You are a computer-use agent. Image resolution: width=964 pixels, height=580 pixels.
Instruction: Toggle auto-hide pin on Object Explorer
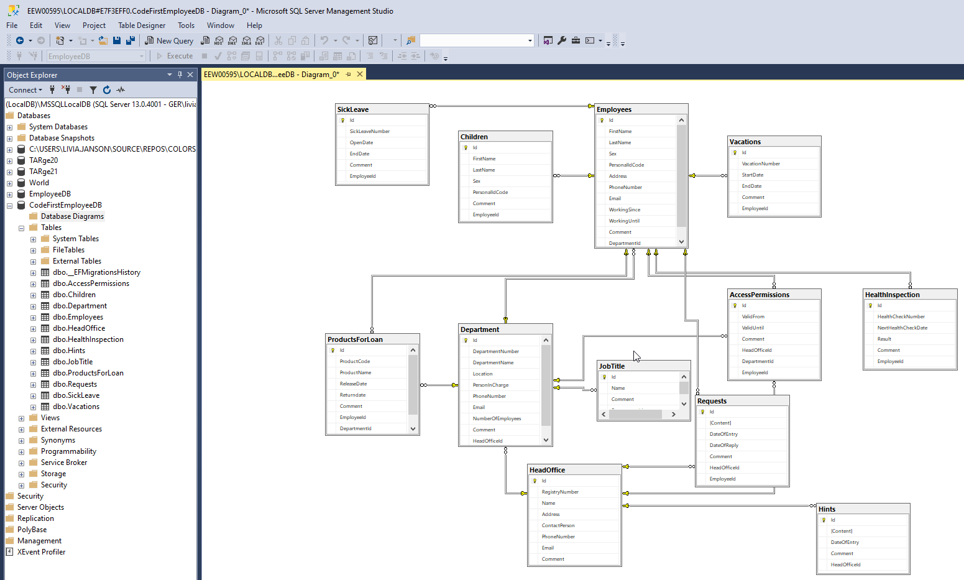click(x=180, y=75)
